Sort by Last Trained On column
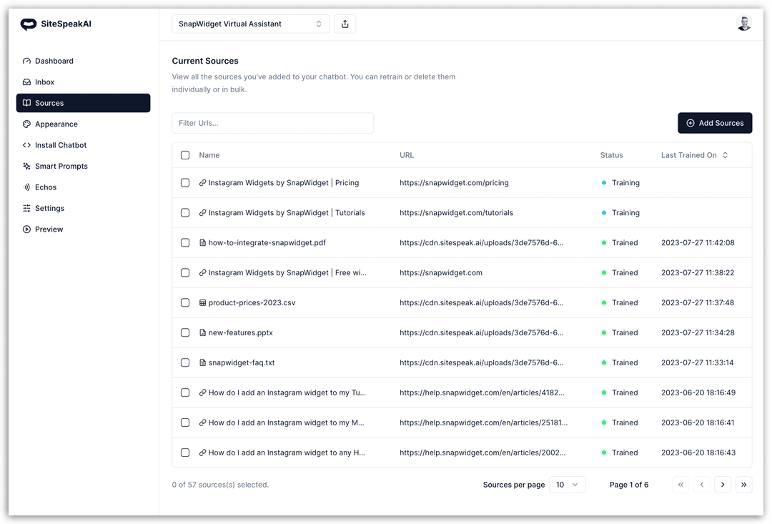The height and width of the screenshot is (524, 772). 694,155
